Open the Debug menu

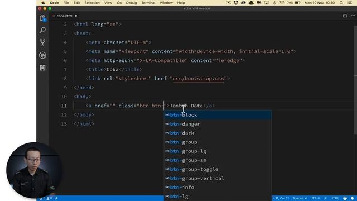pos(132,3)
